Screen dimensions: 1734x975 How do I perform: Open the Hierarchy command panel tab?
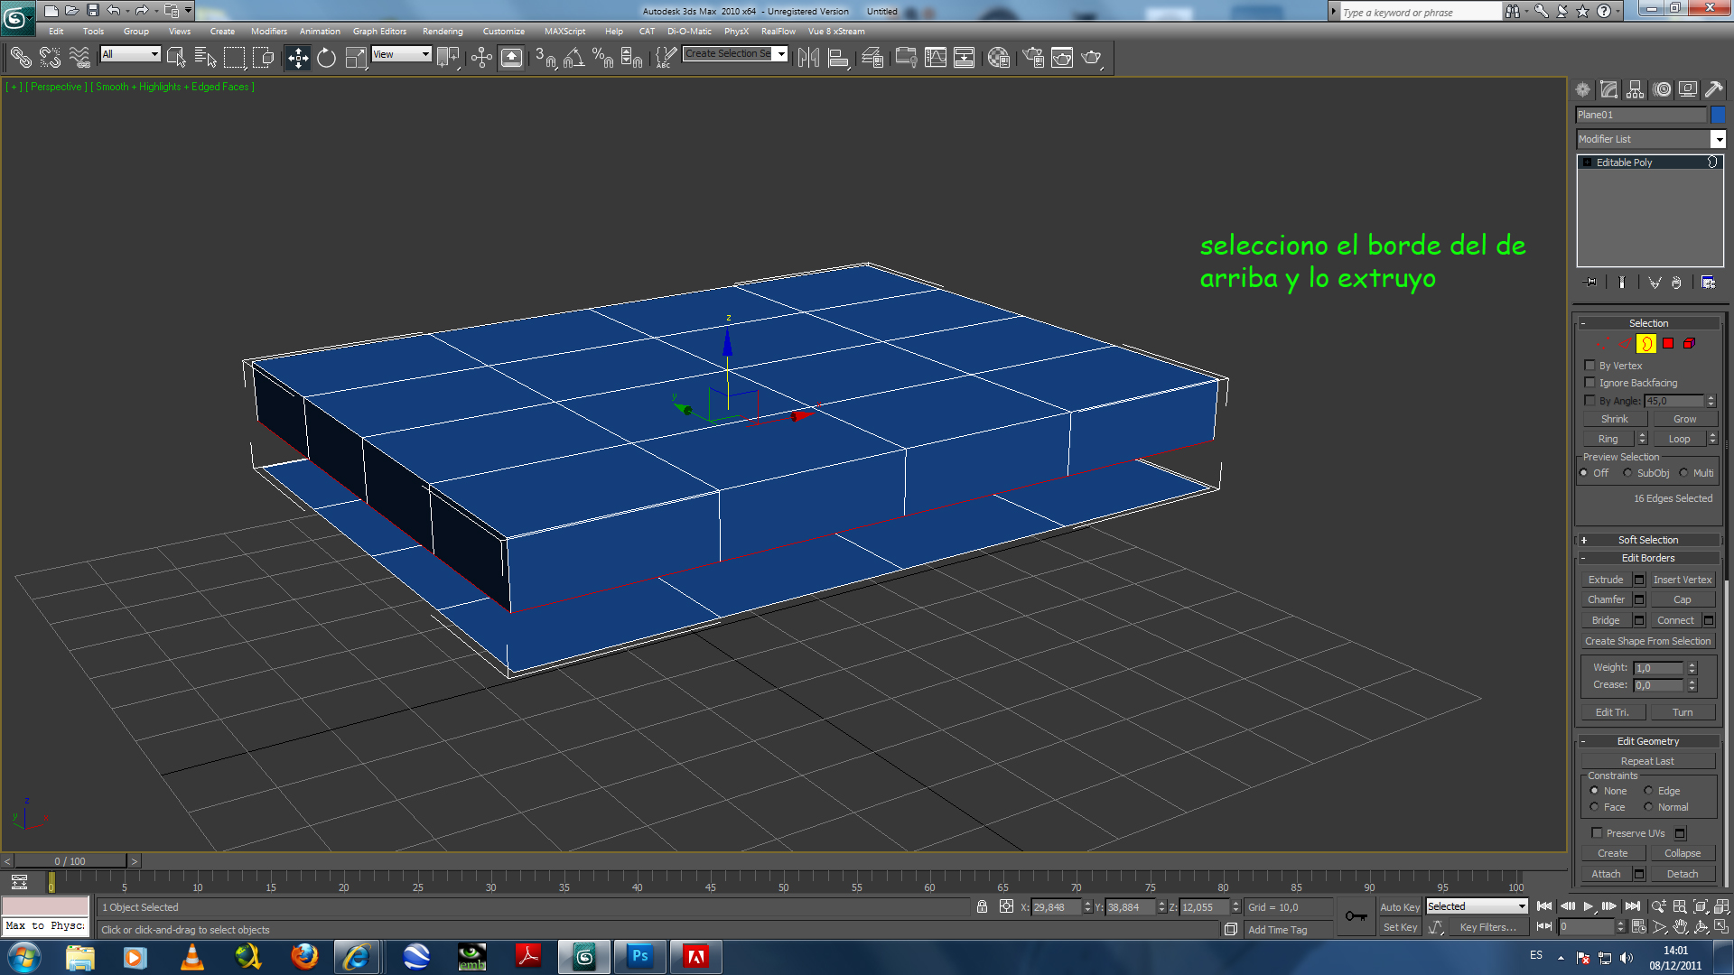[x=1635, y=89]
